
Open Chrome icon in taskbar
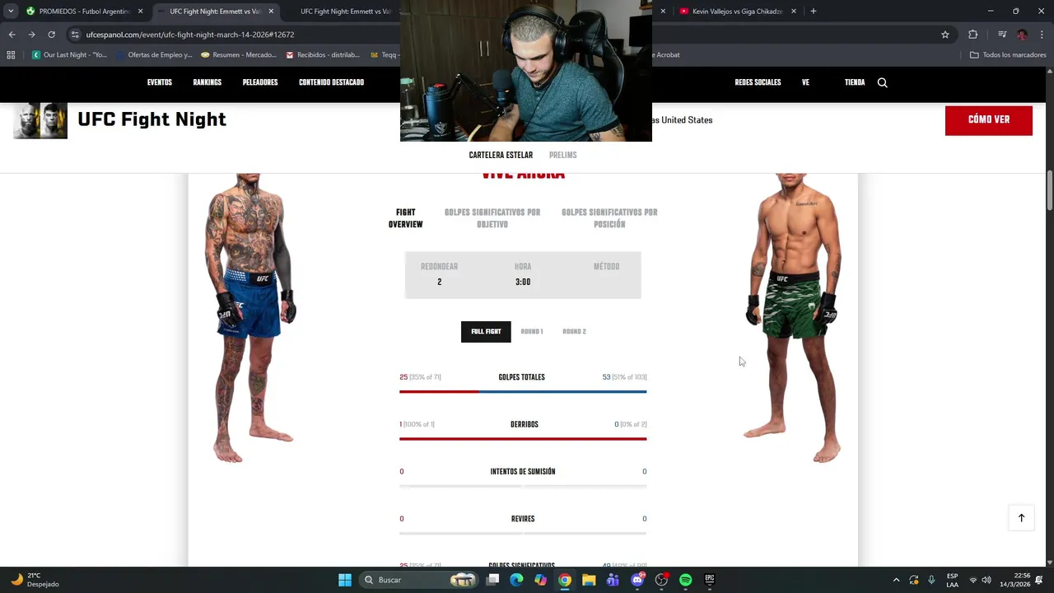click(565, 580)
